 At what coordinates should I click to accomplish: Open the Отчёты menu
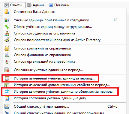14,5
